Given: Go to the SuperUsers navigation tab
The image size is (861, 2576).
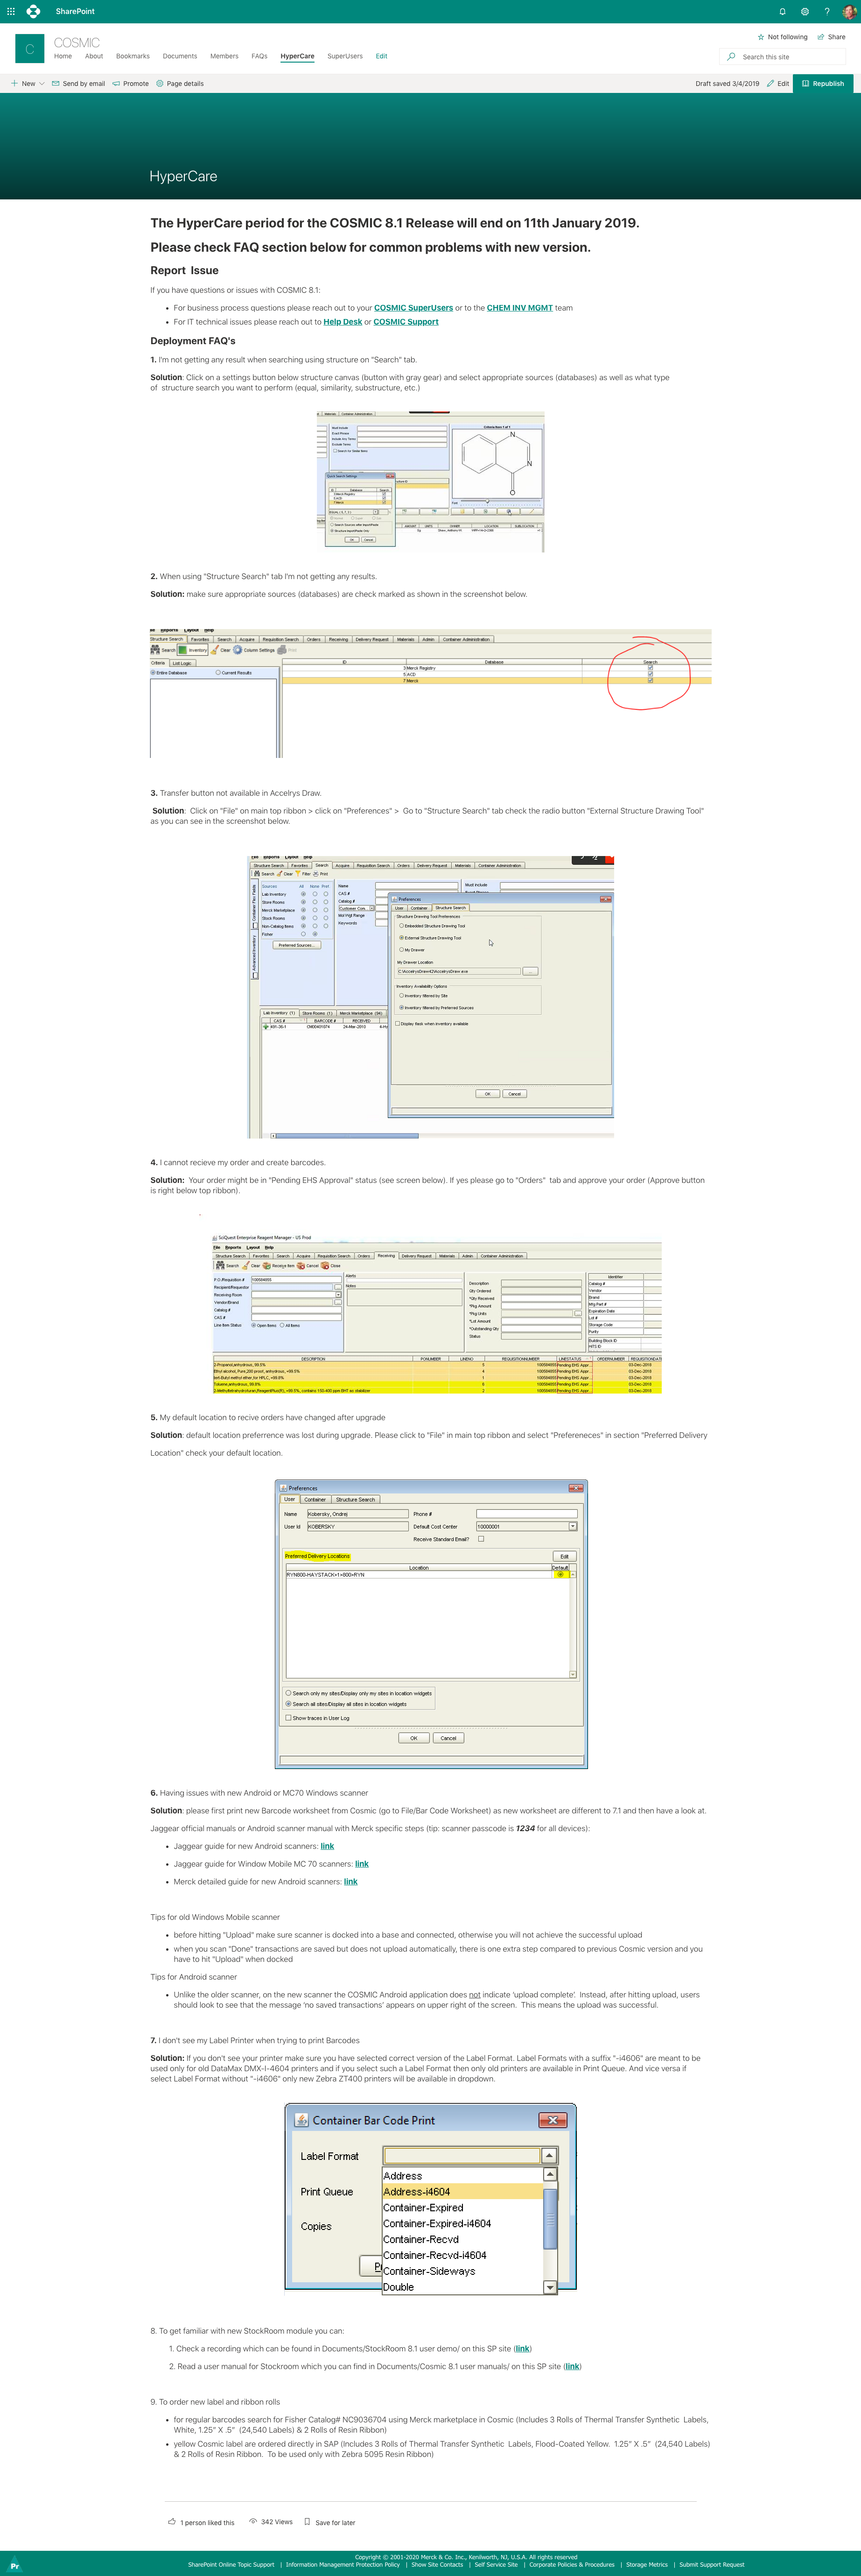Looking at the screenshot, I should (344, 56).
